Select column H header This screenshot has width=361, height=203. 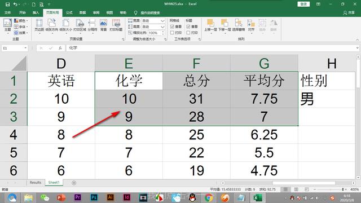[332, 63]
